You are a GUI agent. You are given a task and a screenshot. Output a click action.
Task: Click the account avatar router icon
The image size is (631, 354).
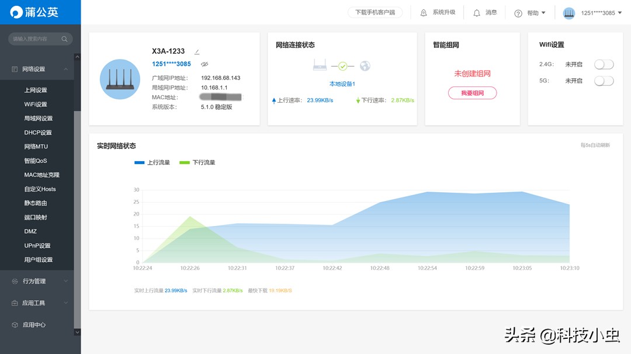point(568,13)
